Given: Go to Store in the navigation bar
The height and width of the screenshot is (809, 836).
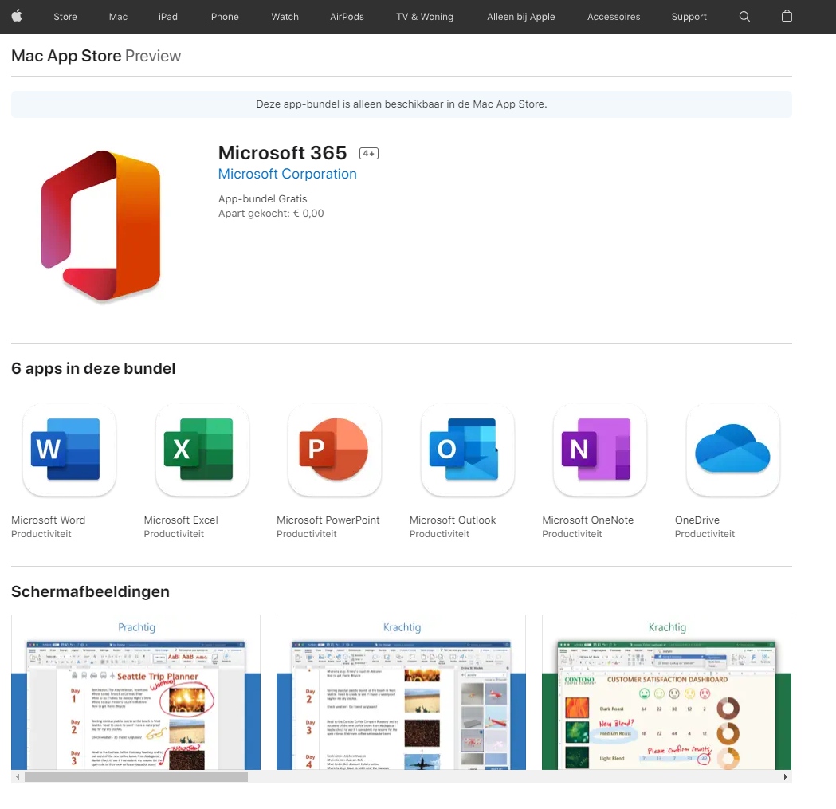Looking at the screenshot, I should 65,17.
